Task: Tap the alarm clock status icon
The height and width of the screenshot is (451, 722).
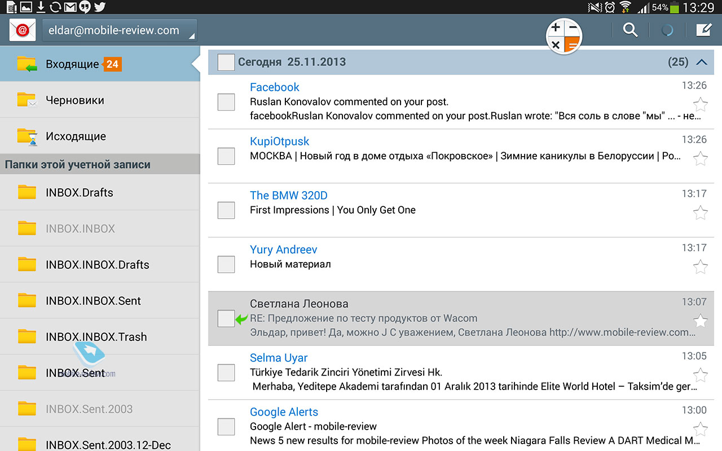Action: 609,7
